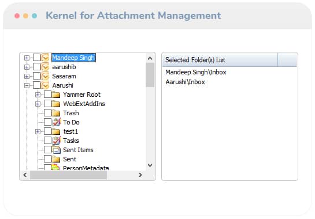The height and width of the screenshot is (219, 315).
Task: Click the Sasaram mailbox icon
Action: point(45,76)
